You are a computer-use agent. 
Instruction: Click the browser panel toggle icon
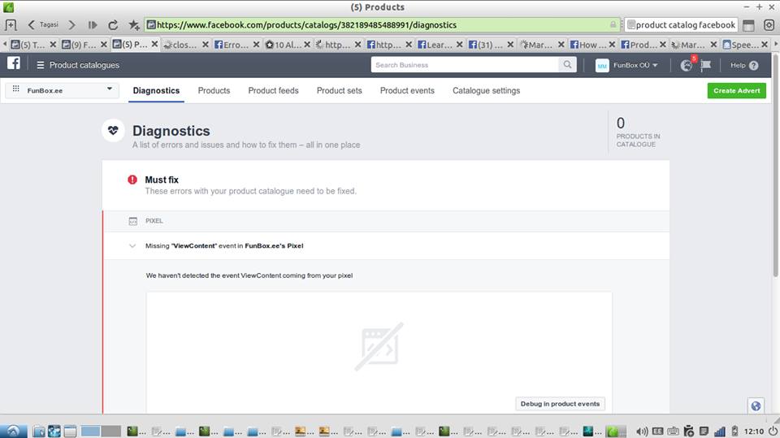click(748, 25)
